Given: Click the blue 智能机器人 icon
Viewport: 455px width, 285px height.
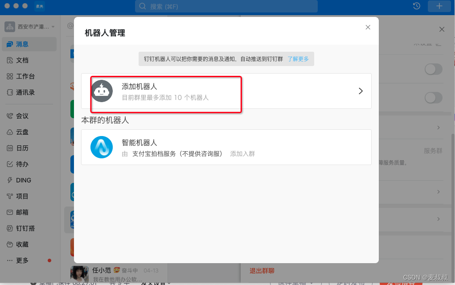Looking at the screenshot, I should [102, 147].
